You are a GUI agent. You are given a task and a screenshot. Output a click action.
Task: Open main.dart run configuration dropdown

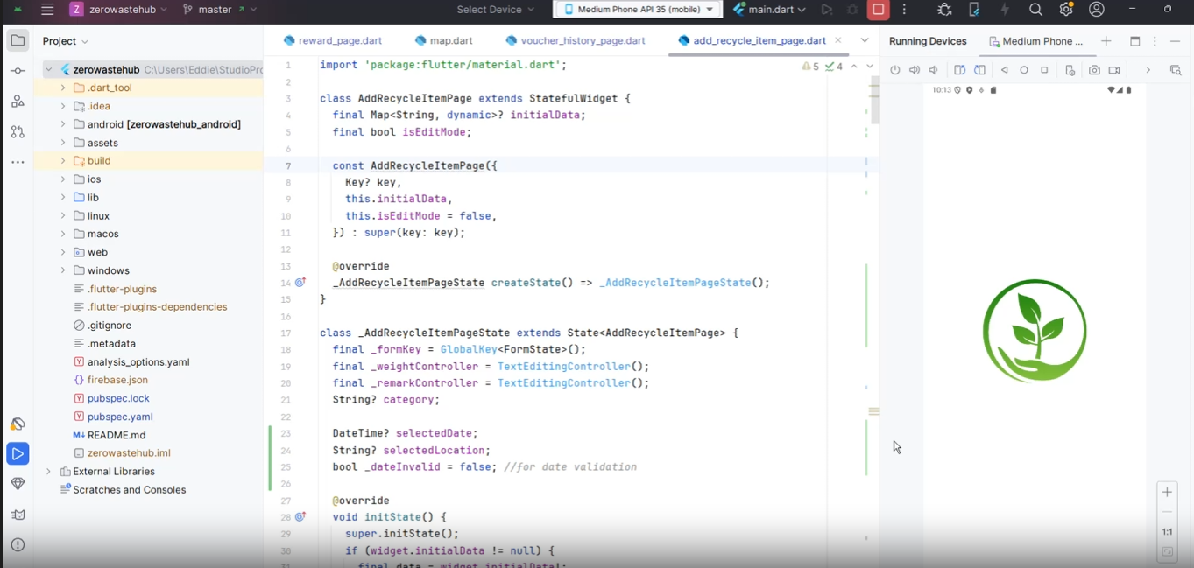(769, 10)
